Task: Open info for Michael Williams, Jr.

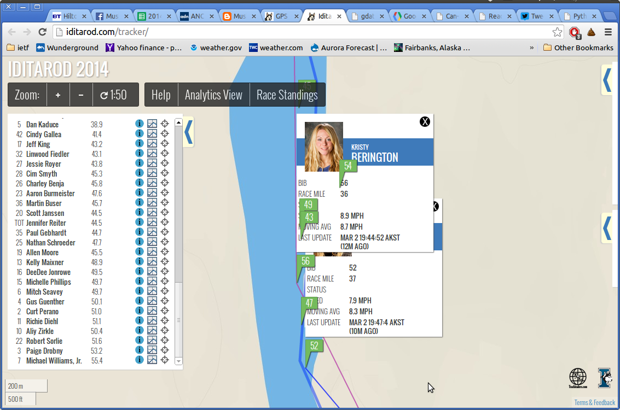Action: [139, 360]
